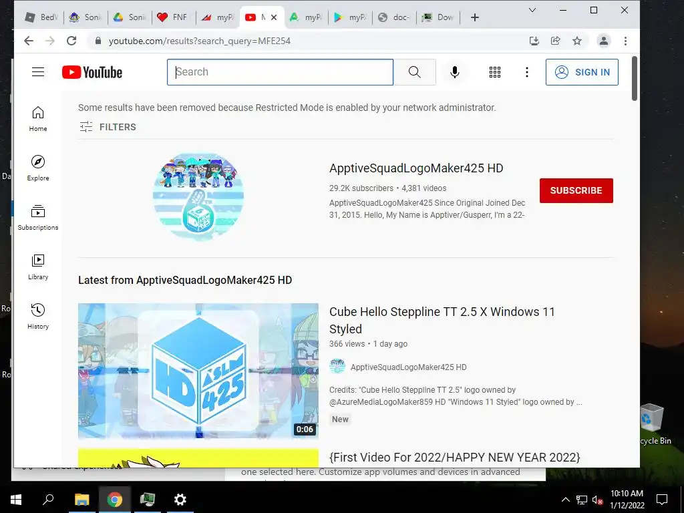The image size is (684, 513).
Task: Click the Chrome forward arrow
Action: click(50, 41)
